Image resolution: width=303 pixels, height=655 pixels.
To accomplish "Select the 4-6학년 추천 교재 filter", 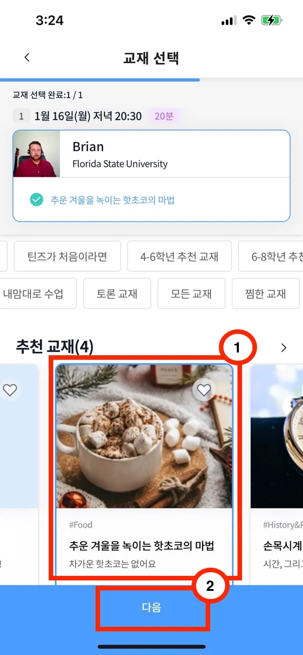I will (179, 256).
